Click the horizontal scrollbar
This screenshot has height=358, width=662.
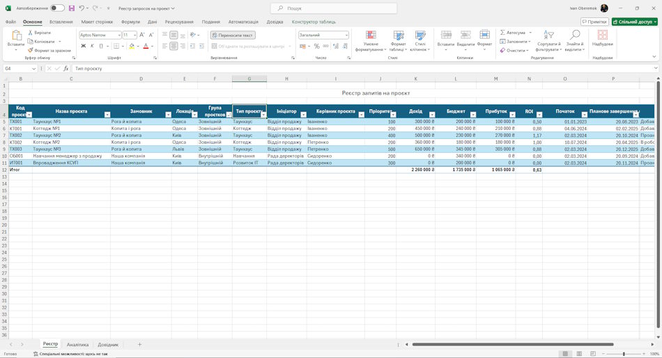(x=513, y=345)
